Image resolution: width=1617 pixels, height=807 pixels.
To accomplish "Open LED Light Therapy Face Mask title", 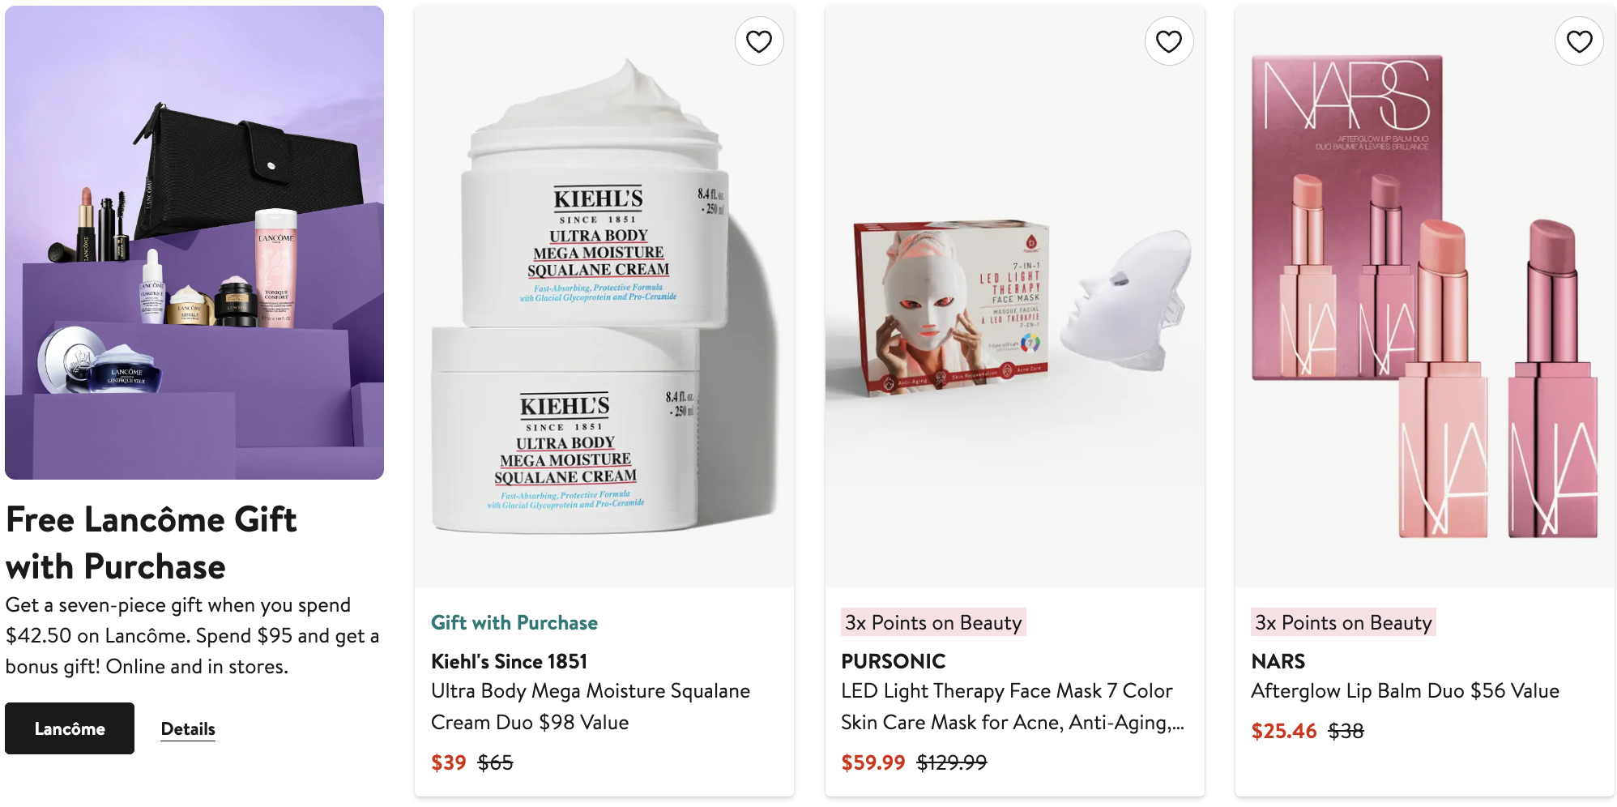I will tap(1013, 707).
